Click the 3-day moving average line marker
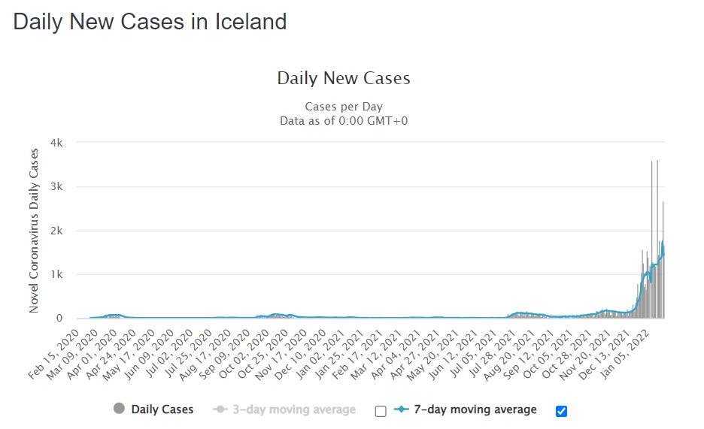 point(220,409)
